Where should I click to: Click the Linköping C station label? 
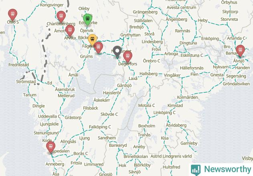pos(164,112)
